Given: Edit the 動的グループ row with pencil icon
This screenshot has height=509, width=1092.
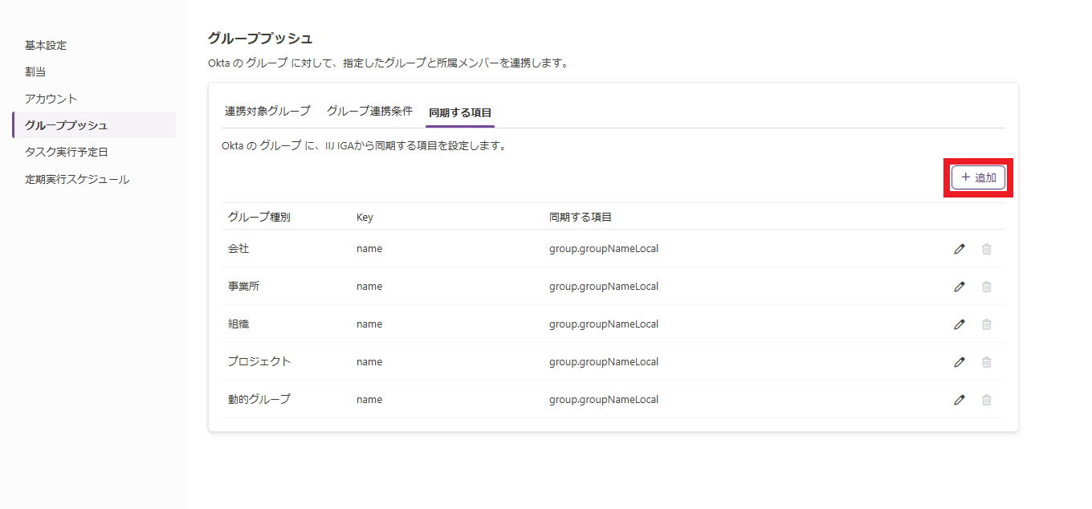Looking at the screenshot, I should [959, 400].
